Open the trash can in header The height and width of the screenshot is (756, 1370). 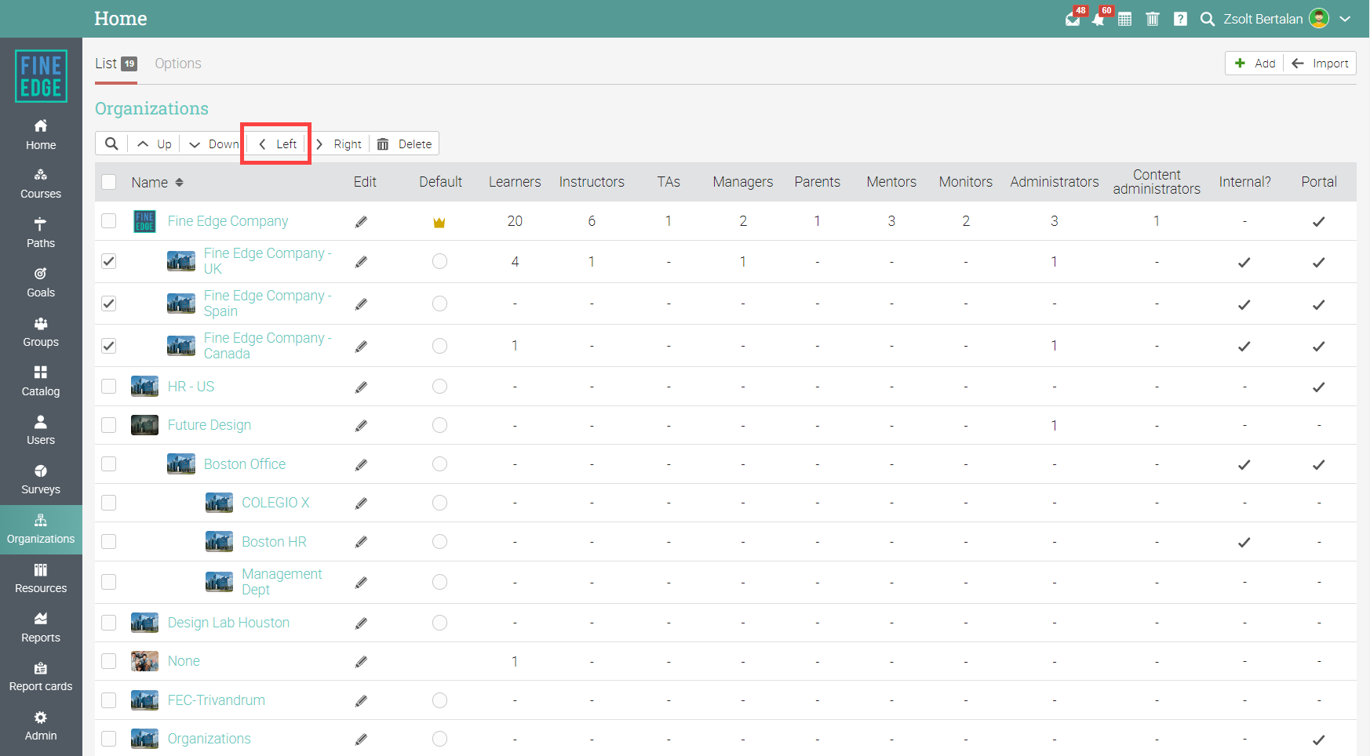[x=1152, y=19]
